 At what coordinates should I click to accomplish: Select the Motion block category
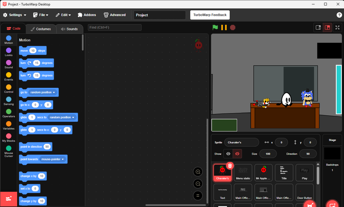click(x=8, y=40)
